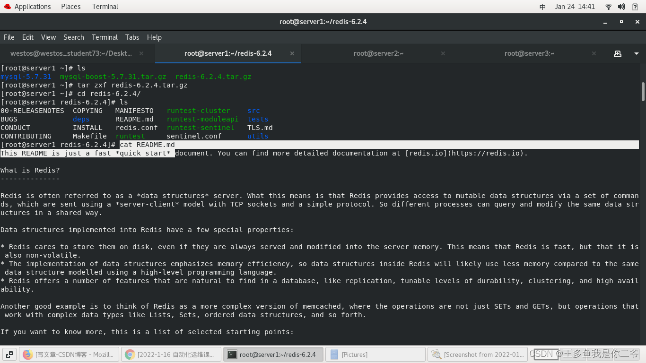This screenshot has height=363, width=646.
Task: Close the root@server2 tab
Action: pyautogui.click(x=443, y=54)
